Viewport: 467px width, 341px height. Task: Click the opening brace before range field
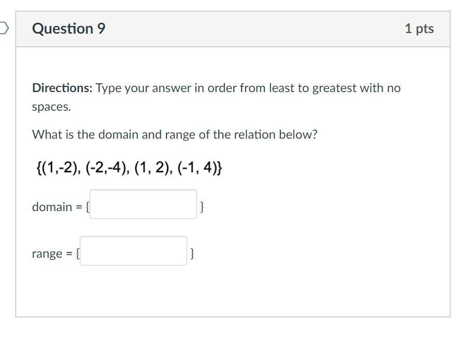tap(77, 254)
